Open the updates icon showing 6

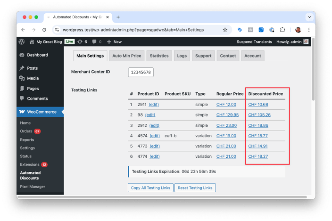click(82, 41)
